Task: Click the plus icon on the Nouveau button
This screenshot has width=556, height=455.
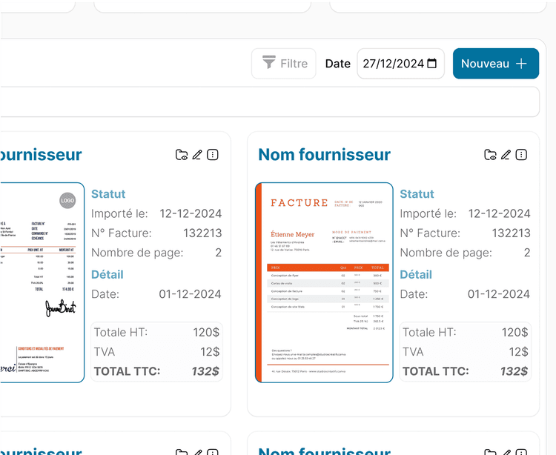Action: coord(521,64)
